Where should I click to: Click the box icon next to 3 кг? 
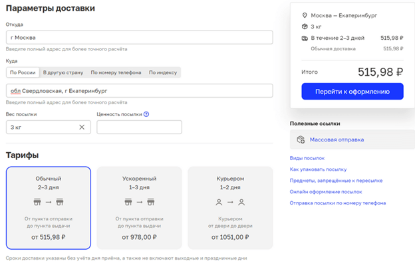[305, 27]
